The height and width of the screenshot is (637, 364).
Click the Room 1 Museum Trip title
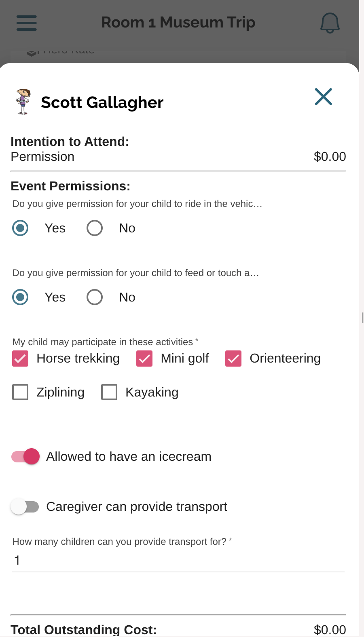(x=178, y=22)
